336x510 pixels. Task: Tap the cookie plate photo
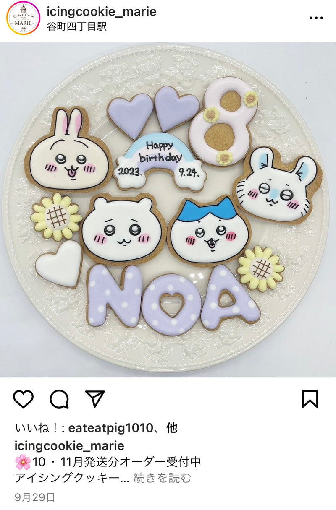[168, 209]
